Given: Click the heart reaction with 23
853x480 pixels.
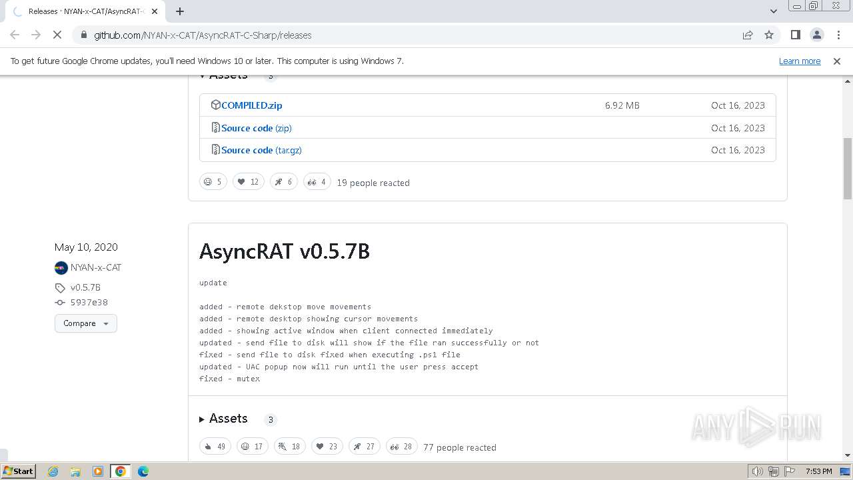Looking at the screenshot, I should tap(327, 446).
